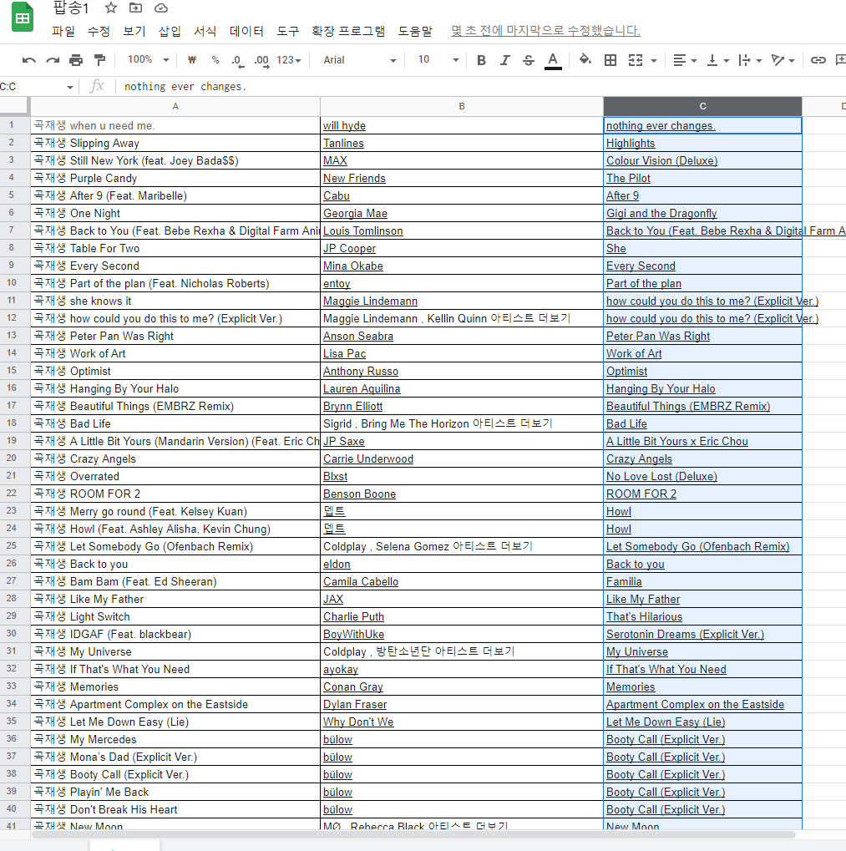Screen dimensions: 846x851
Task: Check cloud save status icon
Action: (161, 8)
